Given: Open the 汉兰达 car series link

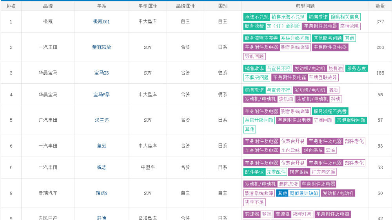Looking at the screenshot, I should [102, 120].
